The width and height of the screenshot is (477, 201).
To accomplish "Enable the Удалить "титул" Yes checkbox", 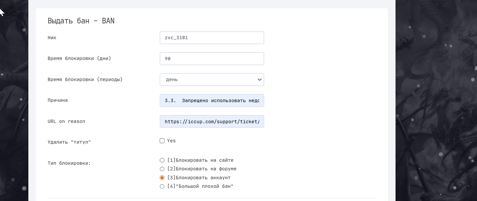I will [x=162, y=141].
